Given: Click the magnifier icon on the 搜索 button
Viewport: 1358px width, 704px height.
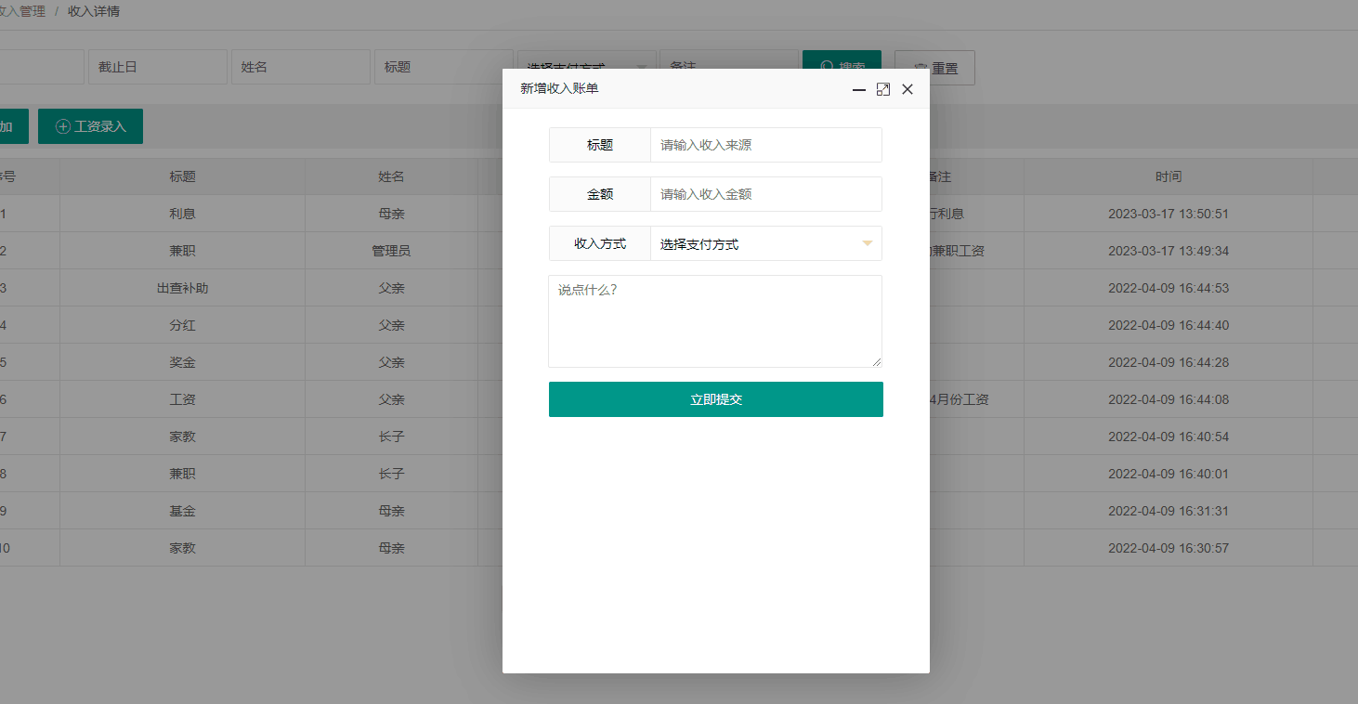Looking at the screenshot, I should 827,67.
